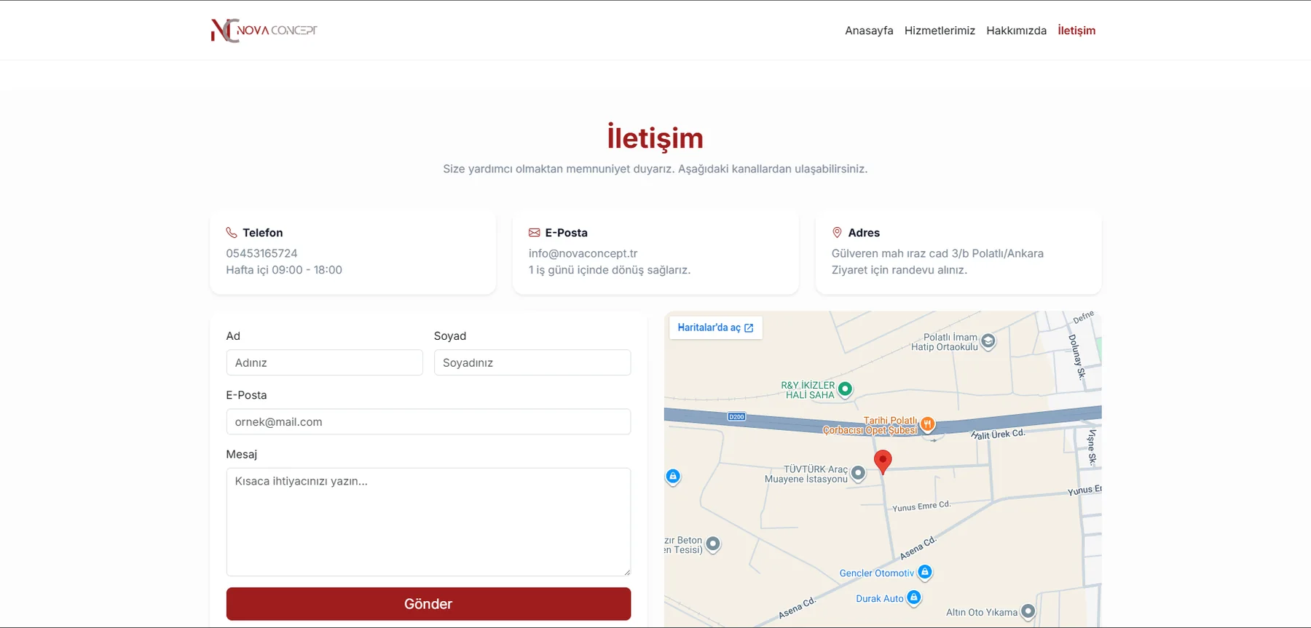Submit the form with Gönder button

428,604
